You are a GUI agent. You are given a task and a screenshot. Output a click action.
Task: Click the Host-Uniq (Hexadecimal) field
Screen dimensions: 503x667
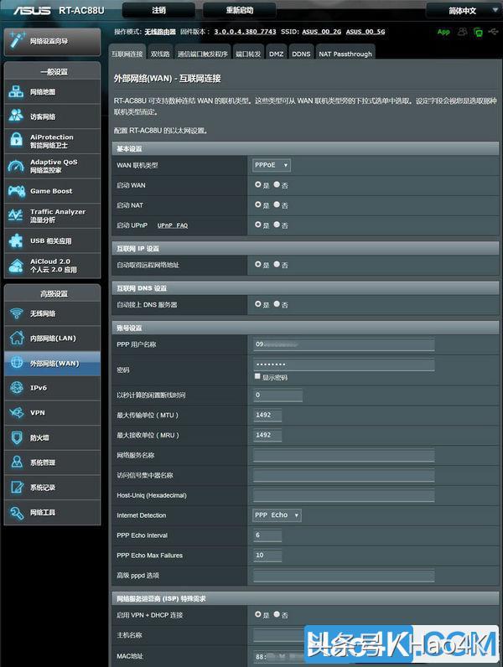(344, 495)
